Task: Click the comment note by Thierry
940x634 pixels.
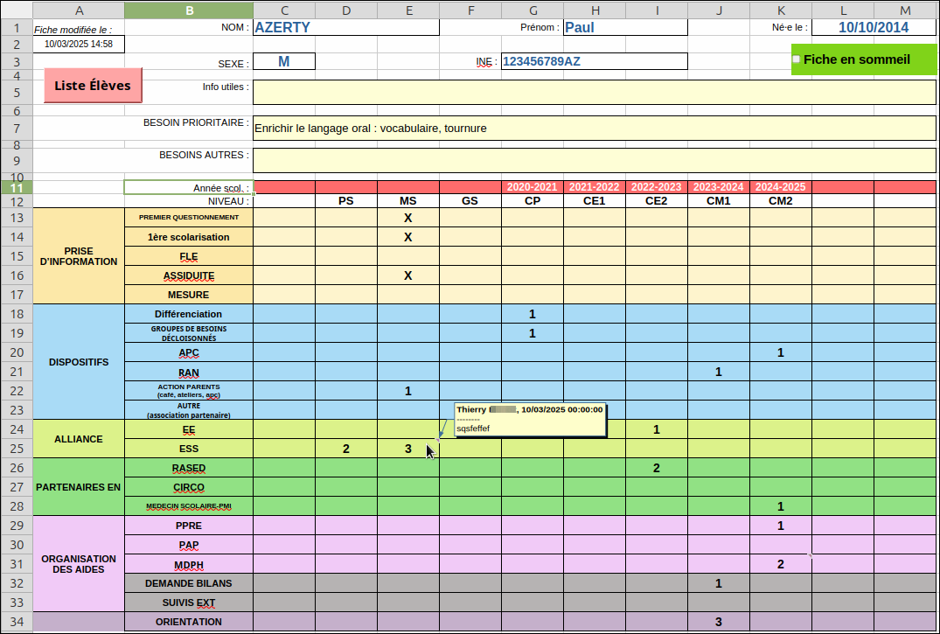Action: pos(530,419)
